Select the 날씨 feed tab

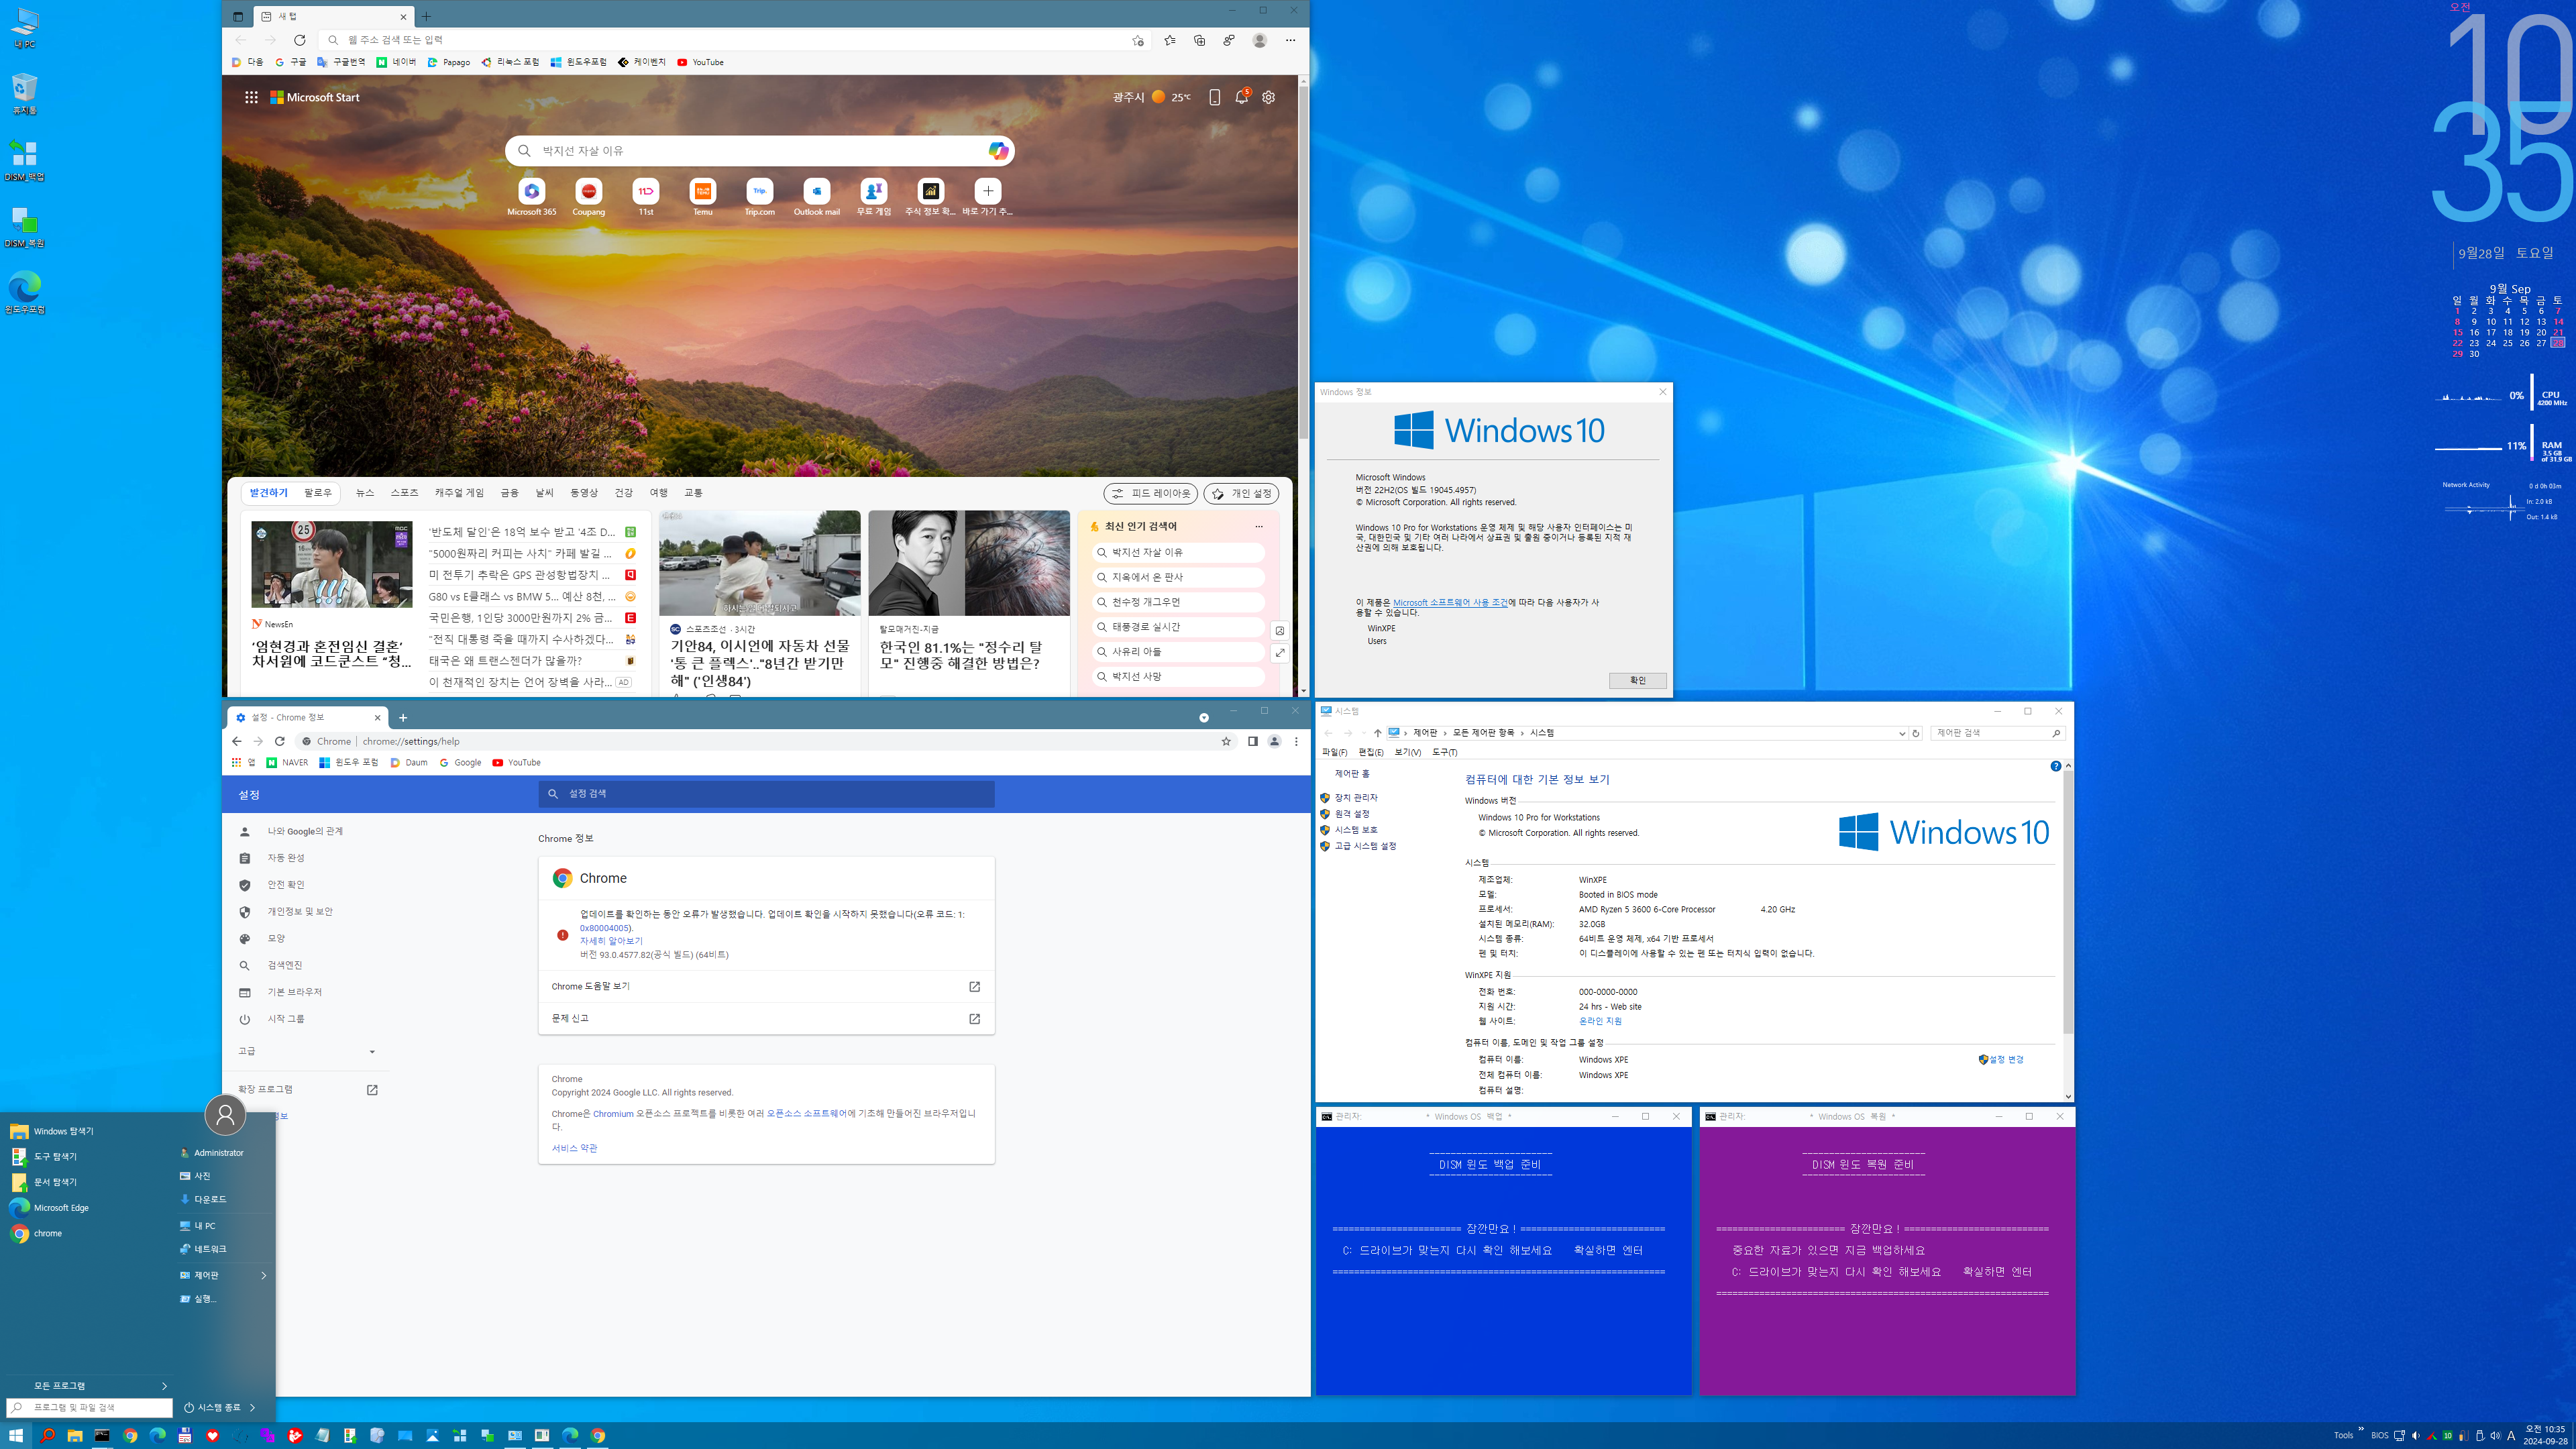pos(544,493)
